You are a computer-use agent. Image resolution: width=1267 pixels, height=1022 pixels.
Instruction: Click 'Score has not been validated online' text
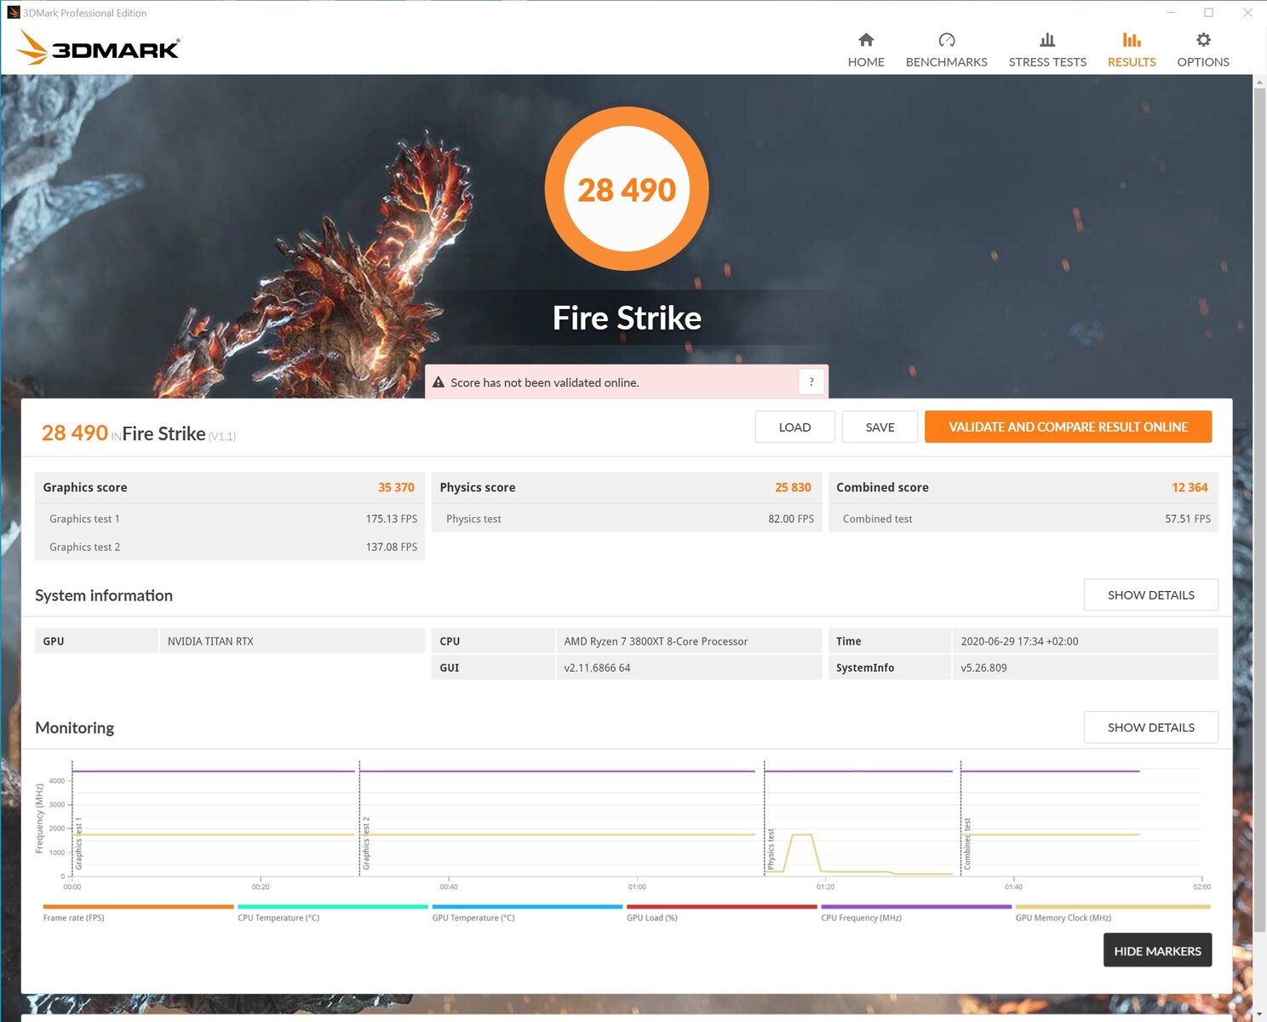(545, 382)
